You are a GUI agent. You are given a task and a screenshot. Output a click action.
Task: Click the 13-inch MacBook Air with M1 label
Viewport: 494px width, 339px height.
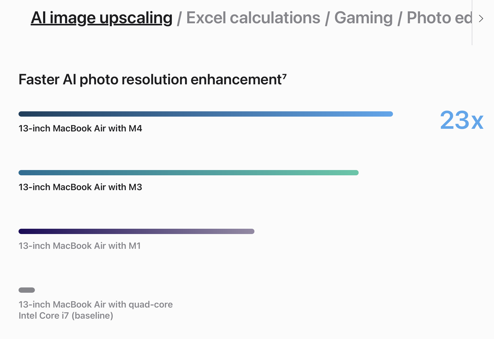[80, 246]
